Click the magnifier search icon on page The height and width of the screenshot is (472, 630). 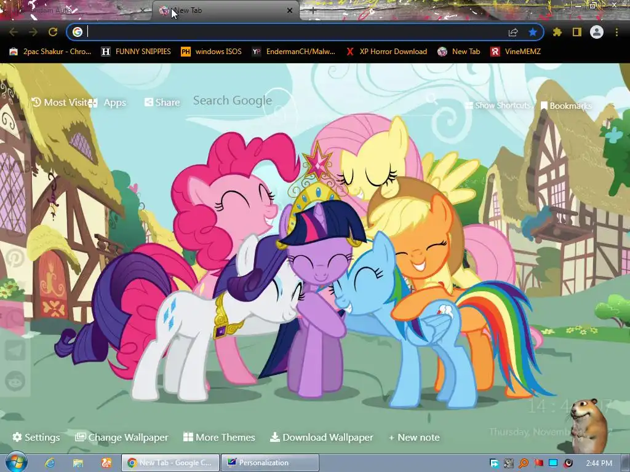(432, 99)
